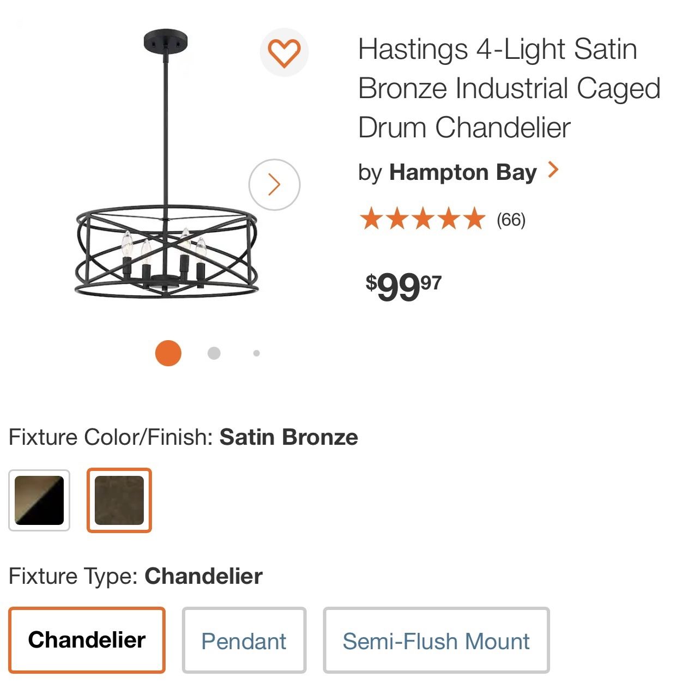
Task: View the 66 reviews count
Action: coord(511,220)
